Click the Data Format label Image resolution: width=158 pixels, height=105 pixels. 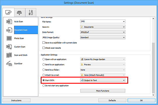click(48, 32)
